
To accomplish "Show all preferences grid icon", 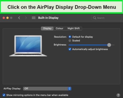I will click(33, 18).
